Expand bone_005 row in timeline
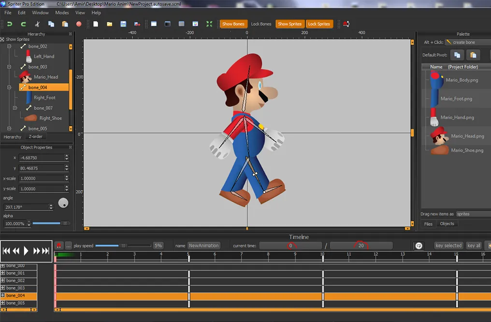This screenshot has width=491, height=322. (3, 303)
